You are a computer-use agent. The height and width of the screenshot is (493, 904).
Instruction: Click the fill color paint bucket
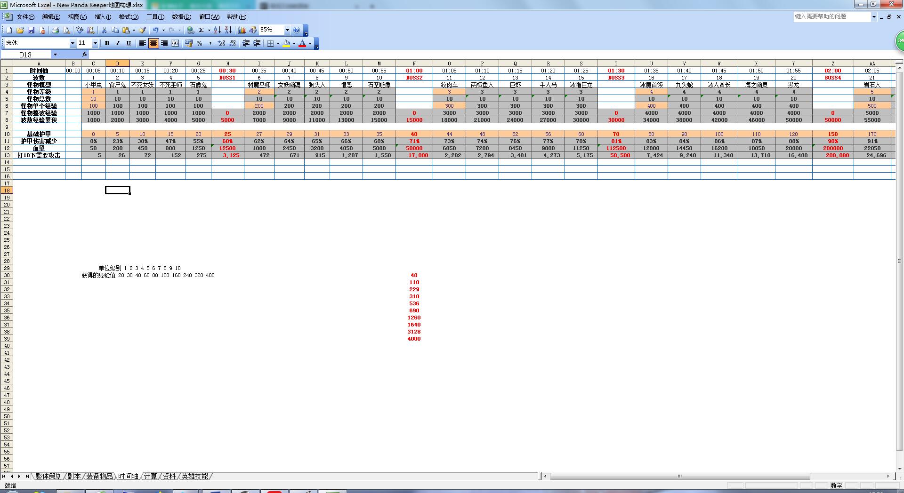pyautogui.click(x=286, y=43)
